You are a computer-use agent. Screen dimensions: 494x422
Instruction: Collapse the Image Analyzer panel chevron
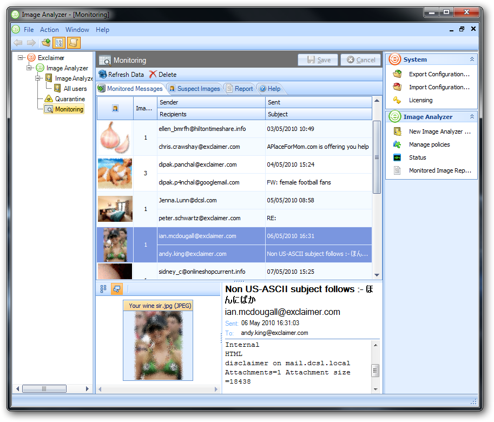[x=472, y=117]
